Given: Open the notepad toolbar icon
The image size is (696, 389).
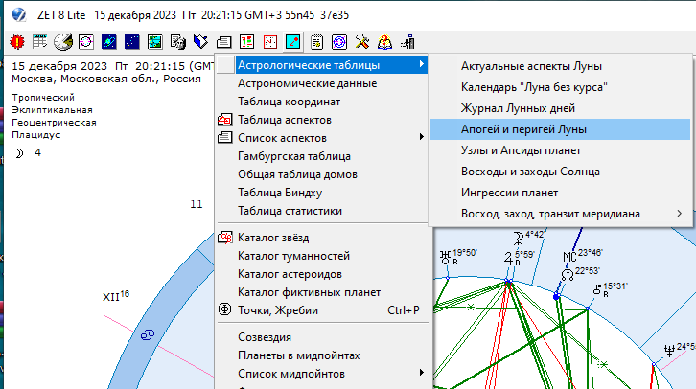Looking at the screenshot, I should tap(316, 42).
